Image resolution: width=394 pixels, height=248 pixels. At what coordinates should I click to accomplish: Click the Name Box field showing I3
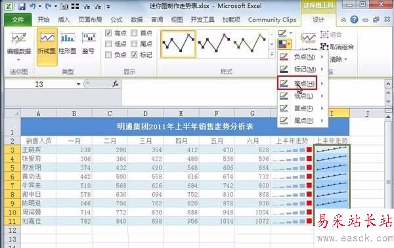(39, 84)
